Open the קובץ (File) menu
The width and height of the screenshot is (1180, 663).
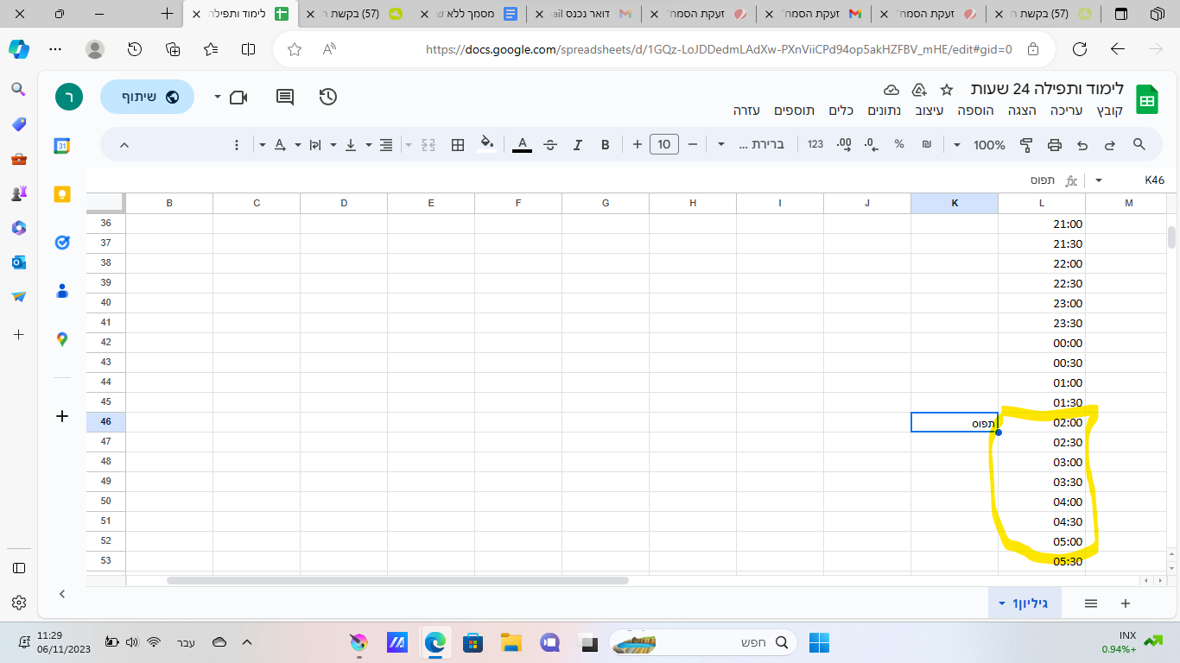1110,110
